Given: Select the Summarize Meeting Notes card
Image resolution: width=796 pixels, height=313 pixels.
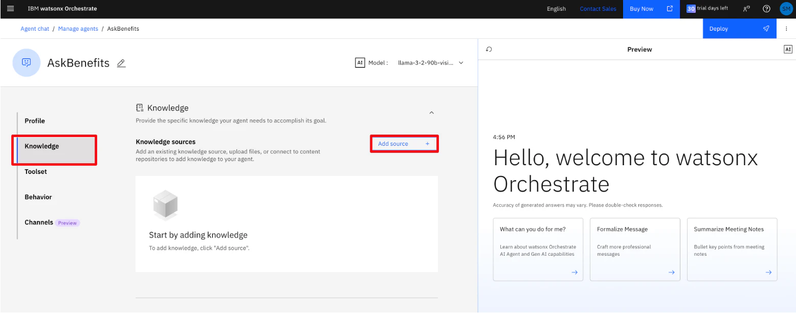Looking at the screenshot, I should [x=732, y=250].
